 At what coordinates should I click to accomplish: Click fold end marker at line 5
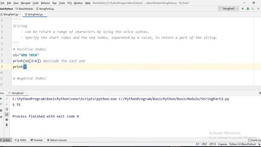(x=12, y=43)
